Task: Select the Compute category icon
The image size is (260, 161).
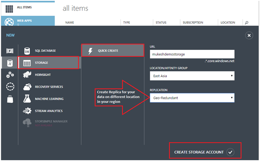Action: click(x=10, y=51)
